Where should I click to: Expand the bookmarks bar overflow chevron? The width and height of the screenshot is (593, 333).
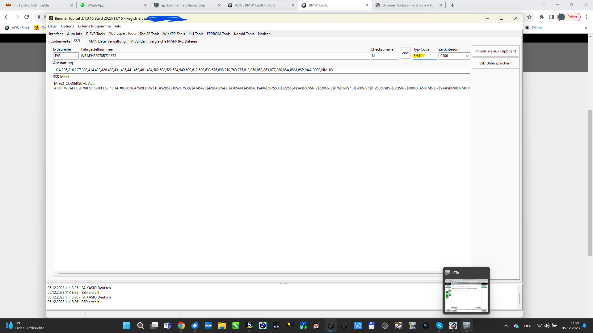tap(586, 28)
